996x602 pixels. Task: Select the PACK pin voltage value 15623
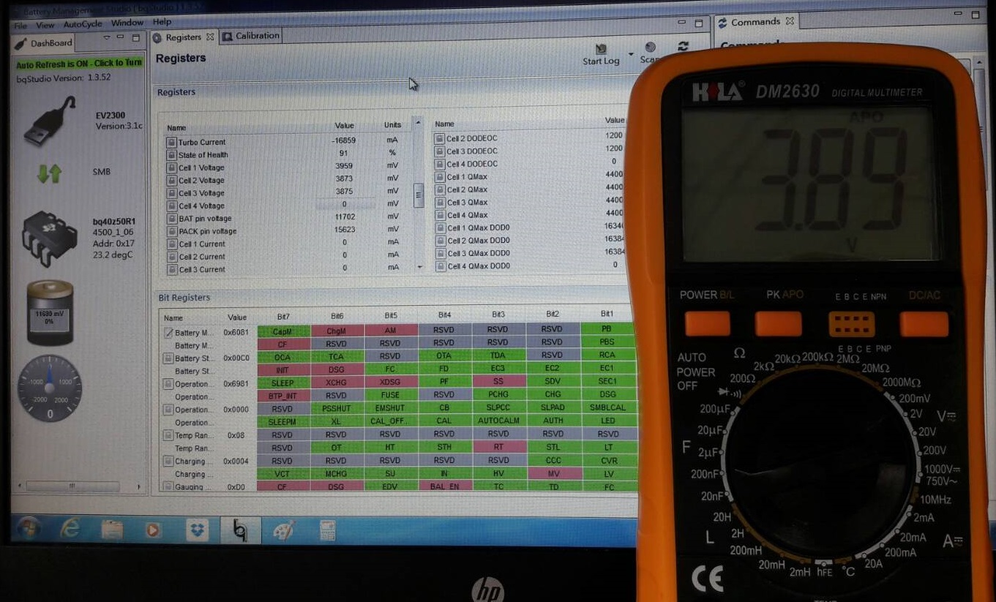[344, 231]
